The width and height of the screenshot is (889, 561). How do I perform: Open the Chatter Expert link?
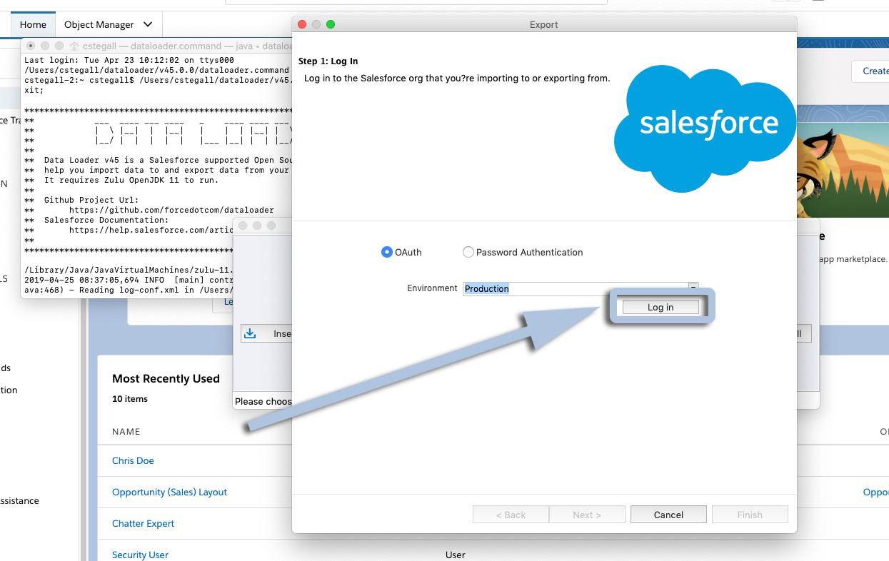(x=143, y=523)
